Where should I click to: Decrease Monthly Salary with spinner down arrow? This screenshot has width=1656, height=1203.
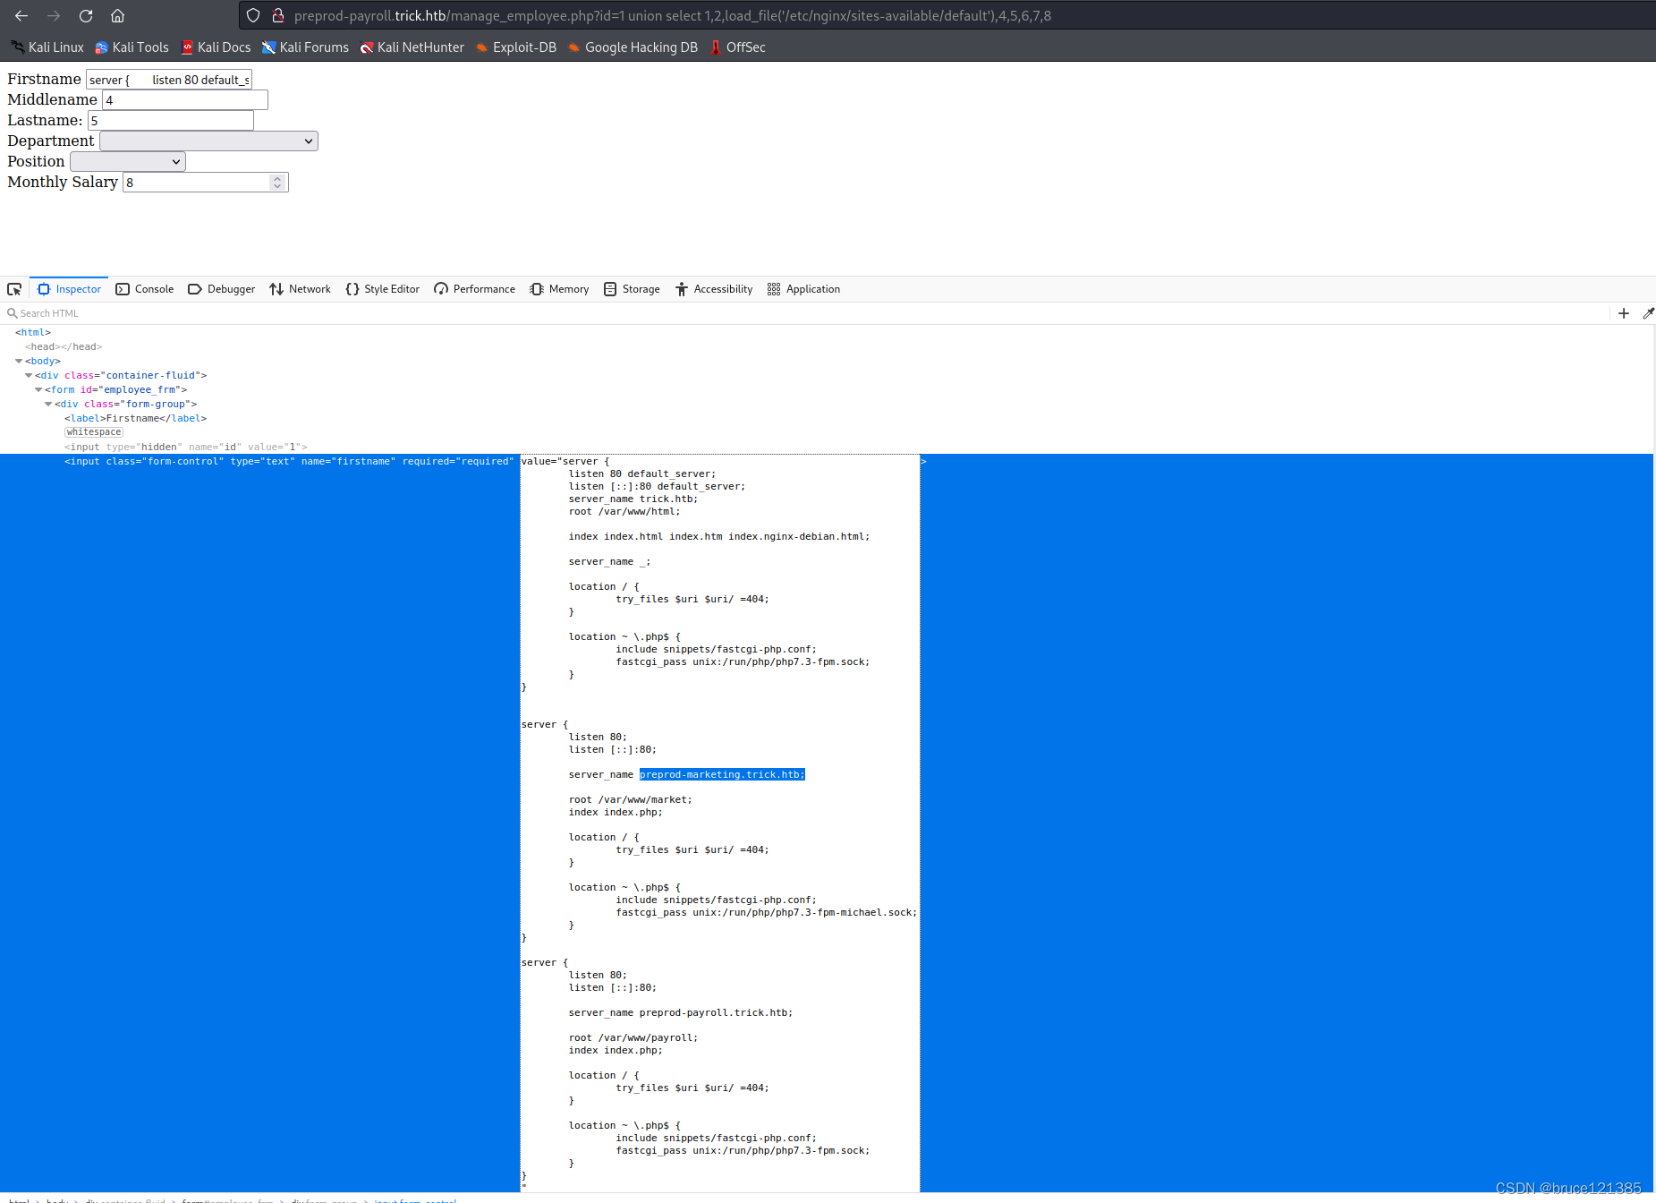click(277, 187)
